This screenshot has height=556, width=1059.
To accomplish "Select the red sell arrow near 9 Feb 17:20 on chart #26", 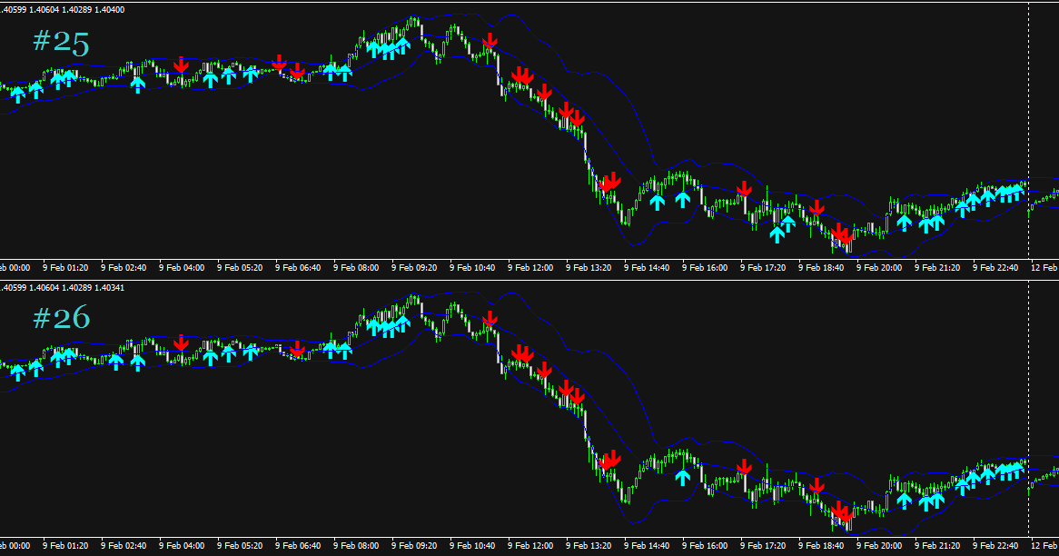I will [x=745, y=466].
